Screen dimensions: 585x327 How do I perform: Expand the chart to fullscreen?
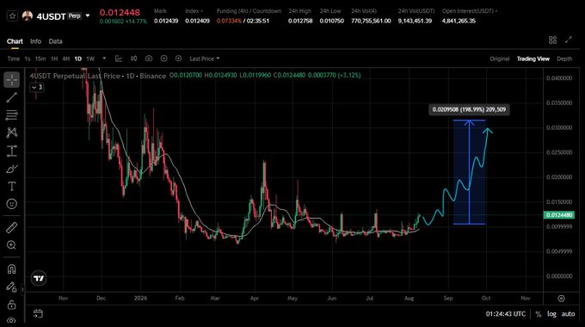pos(568,40)
